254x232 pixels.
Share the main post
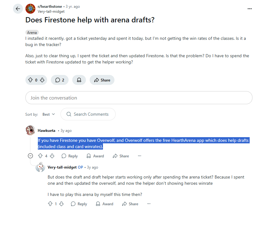(x=102, y=80)
